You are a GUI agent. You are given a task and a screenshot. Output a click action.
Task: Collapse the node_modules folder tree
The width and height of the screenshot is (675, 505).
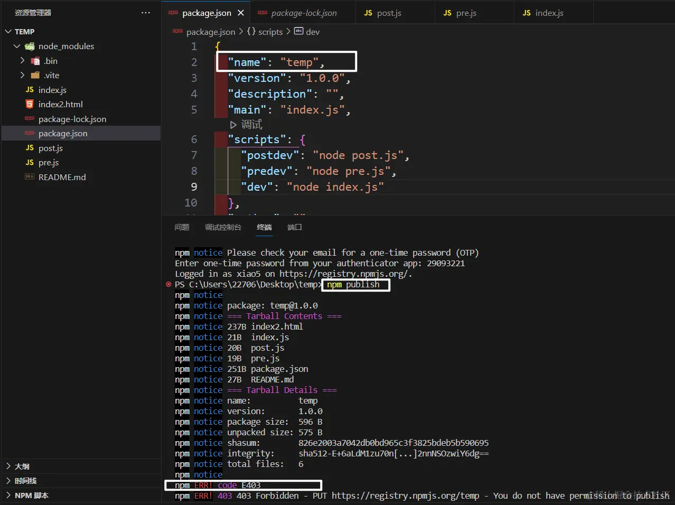[17, 46]
